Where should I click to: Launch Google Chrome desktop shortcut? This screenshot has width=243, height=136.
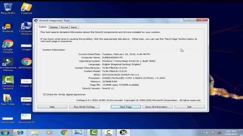8,46
